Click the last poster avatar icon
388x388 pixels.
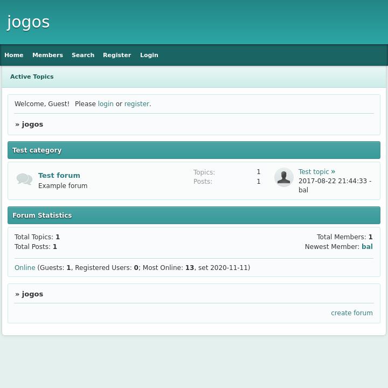(283, 177)
